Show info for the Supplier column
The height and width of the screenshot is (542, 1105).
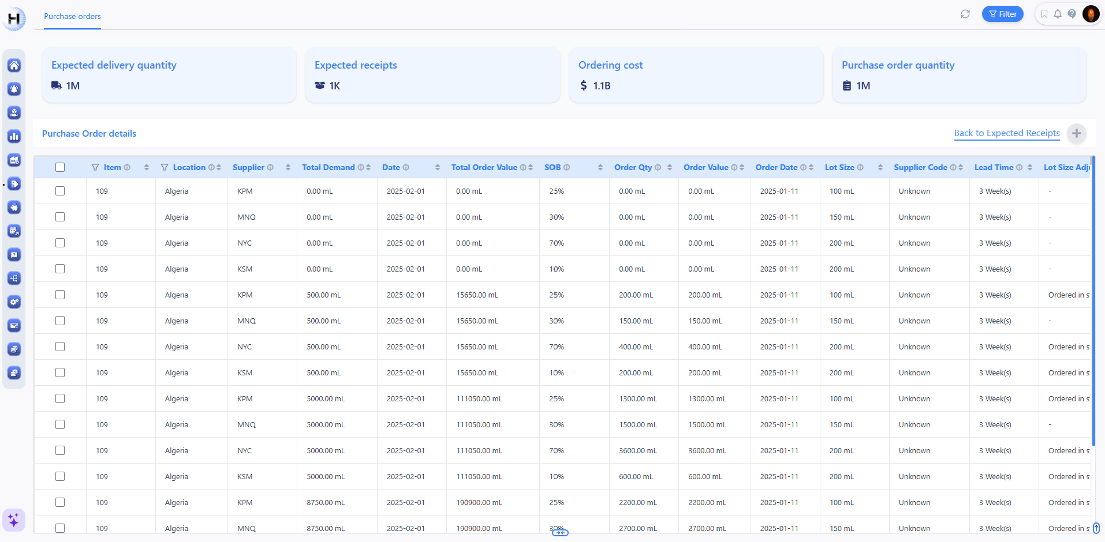270,167
